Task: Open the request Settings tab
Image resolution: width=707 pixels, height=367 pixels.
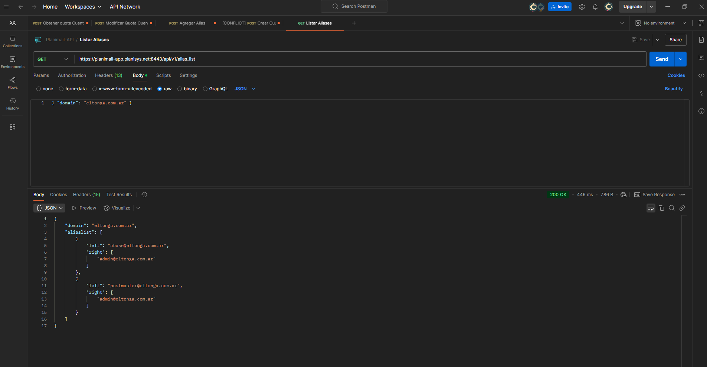Action: [x=189, y=75]
